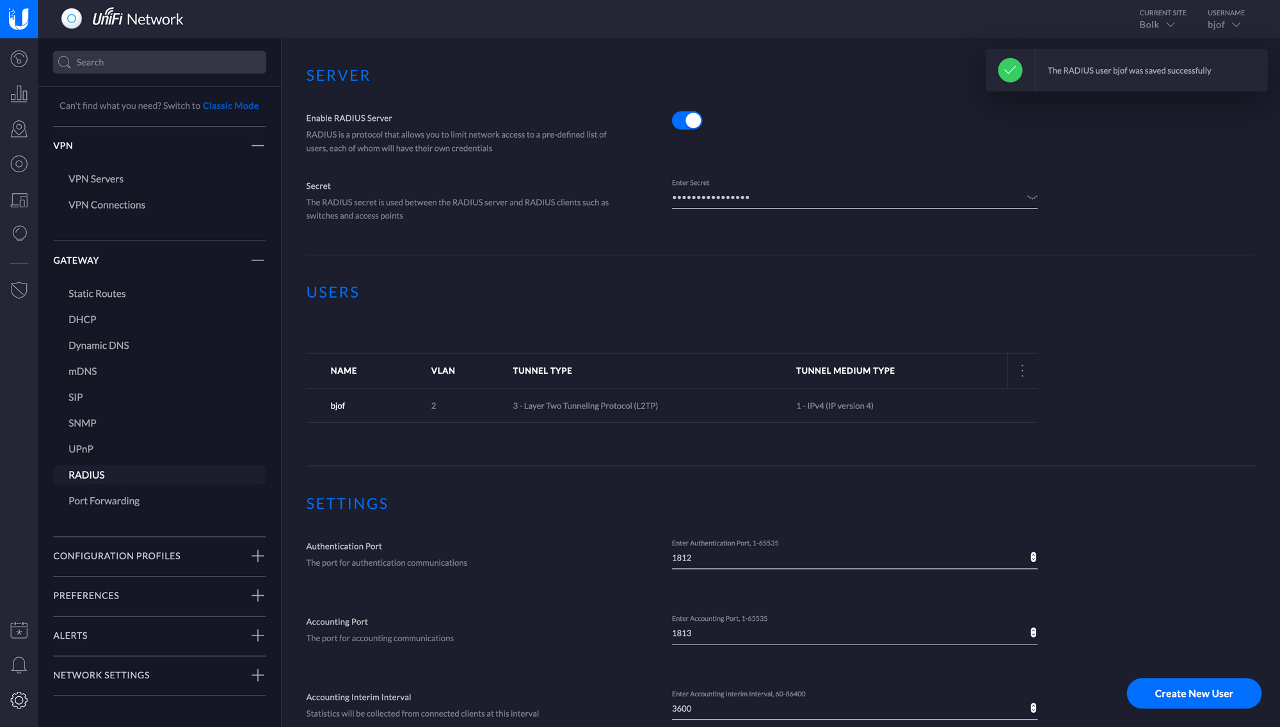Open the Clients icon in sidebar
This screenshot has height=727, width=1280.
(19, 200)
